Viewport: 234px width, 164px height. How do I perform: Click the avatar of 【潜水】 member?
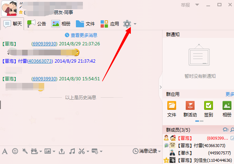(172, 153)
